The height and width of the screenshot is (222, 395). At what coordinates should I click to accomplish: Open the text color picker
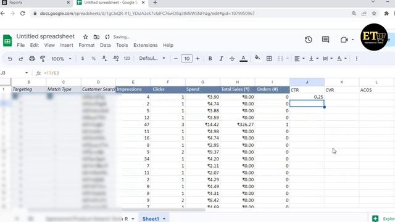click(243, 59)
